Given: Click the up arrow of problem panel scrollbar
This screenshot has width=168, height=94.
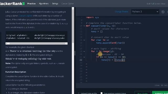Looking at the screenshot, I should 73,8.
